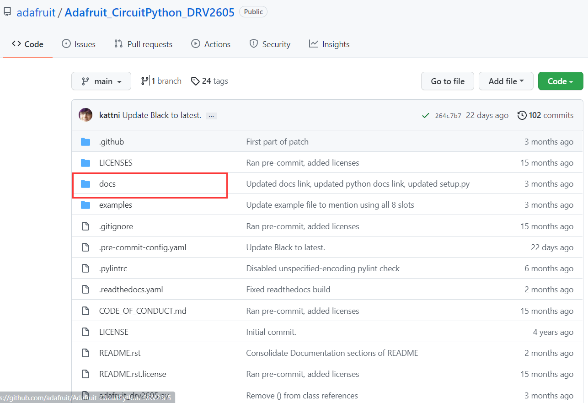Open .pre-commit-config.yaml file name

point(143,247)
